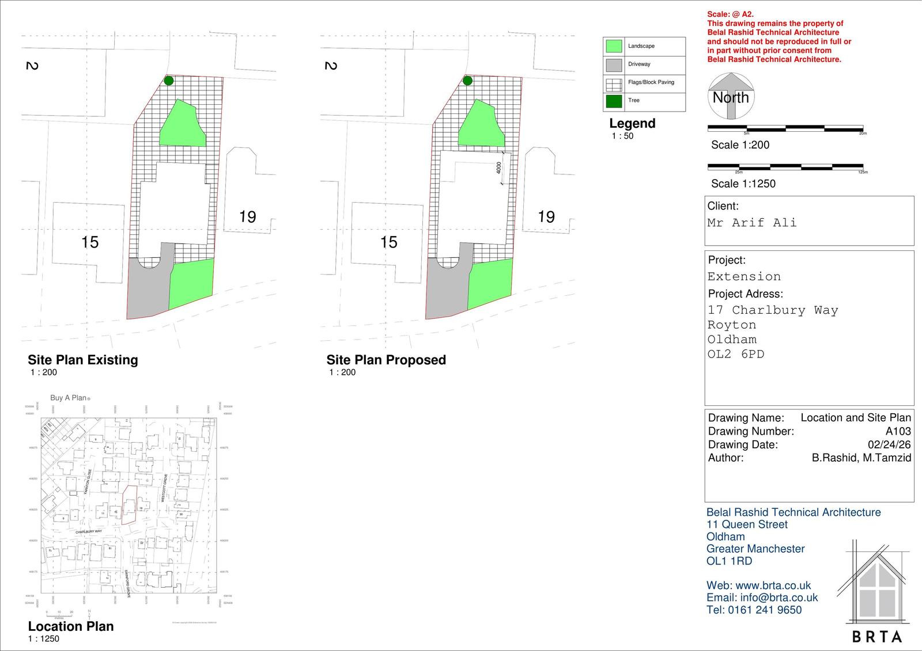The image size is (922, 651).
Task: Click the Landscape green legend swatch
Action: [x=614, y=46]
